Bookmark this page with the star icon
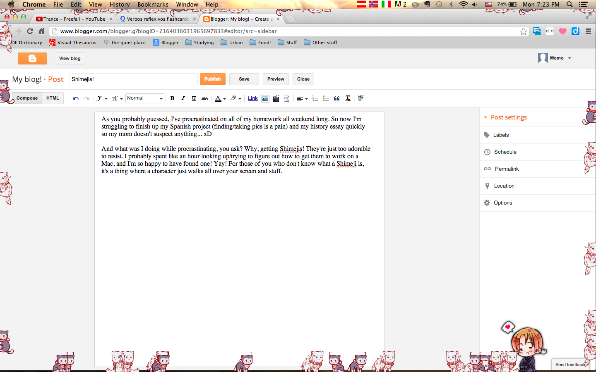Screen dimensions: 596x372 [524, 31]
